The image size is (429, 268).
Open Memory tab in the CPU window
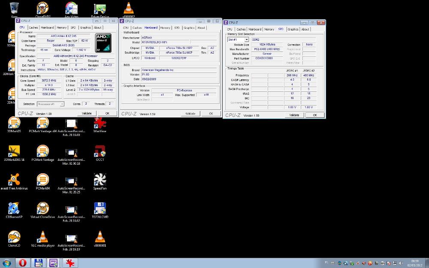[x=61, y=27]
